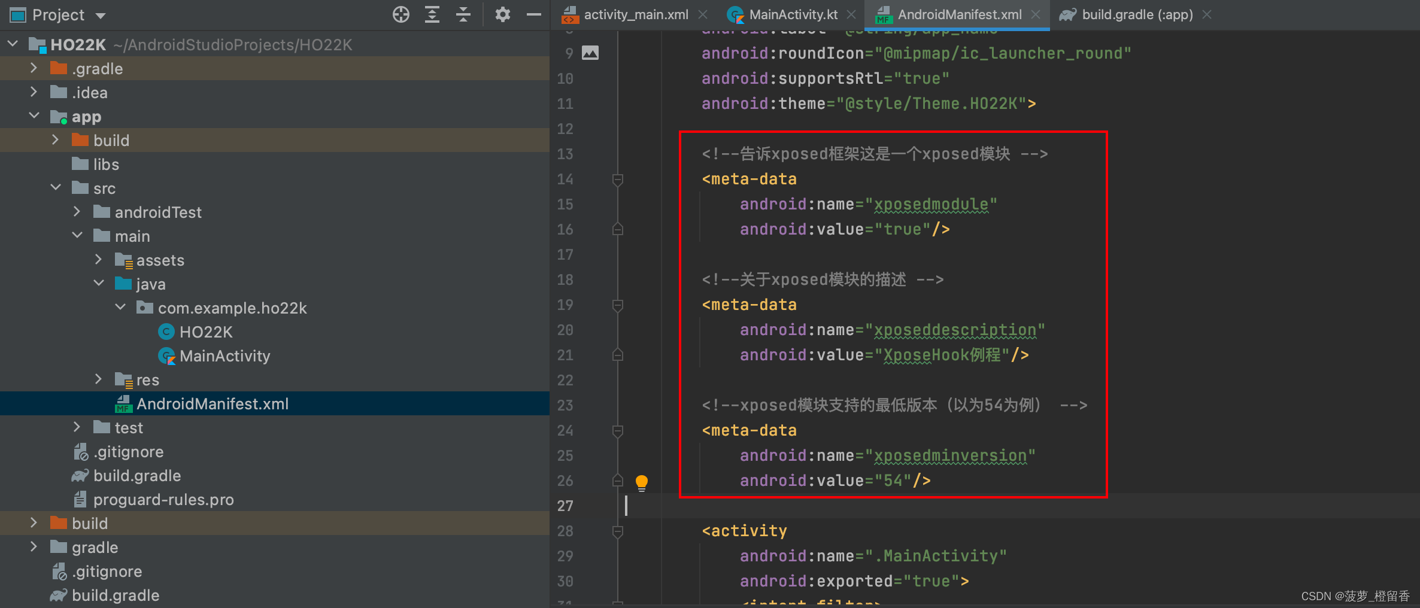Expand the assets folder
The width and height of the screenshot is (1420, 608).
(99, 259)
